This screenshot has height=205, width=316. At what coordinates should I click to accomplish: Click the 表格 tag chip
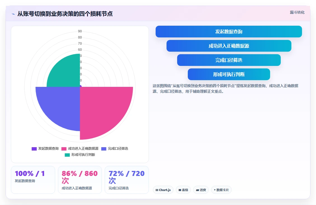[x=183, y=190]
